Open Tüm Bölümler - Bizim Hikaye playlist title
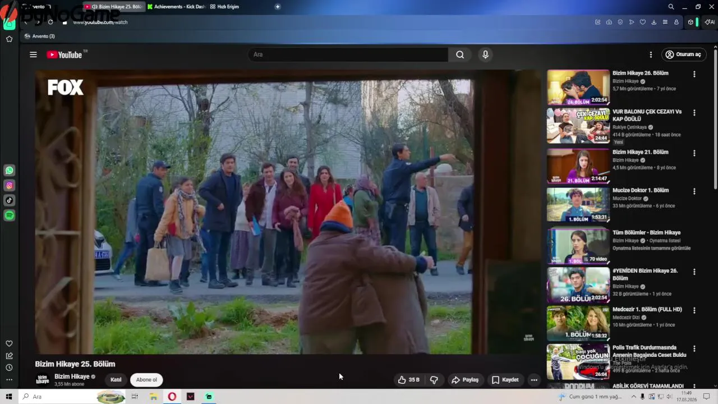 646,232
